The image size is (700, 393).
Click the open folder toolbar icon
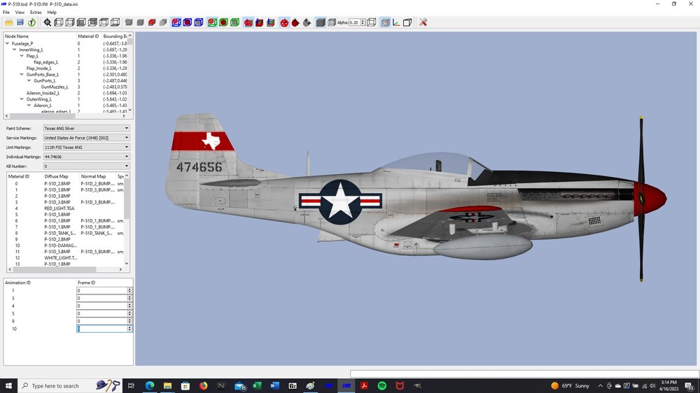tap(9, 22)
